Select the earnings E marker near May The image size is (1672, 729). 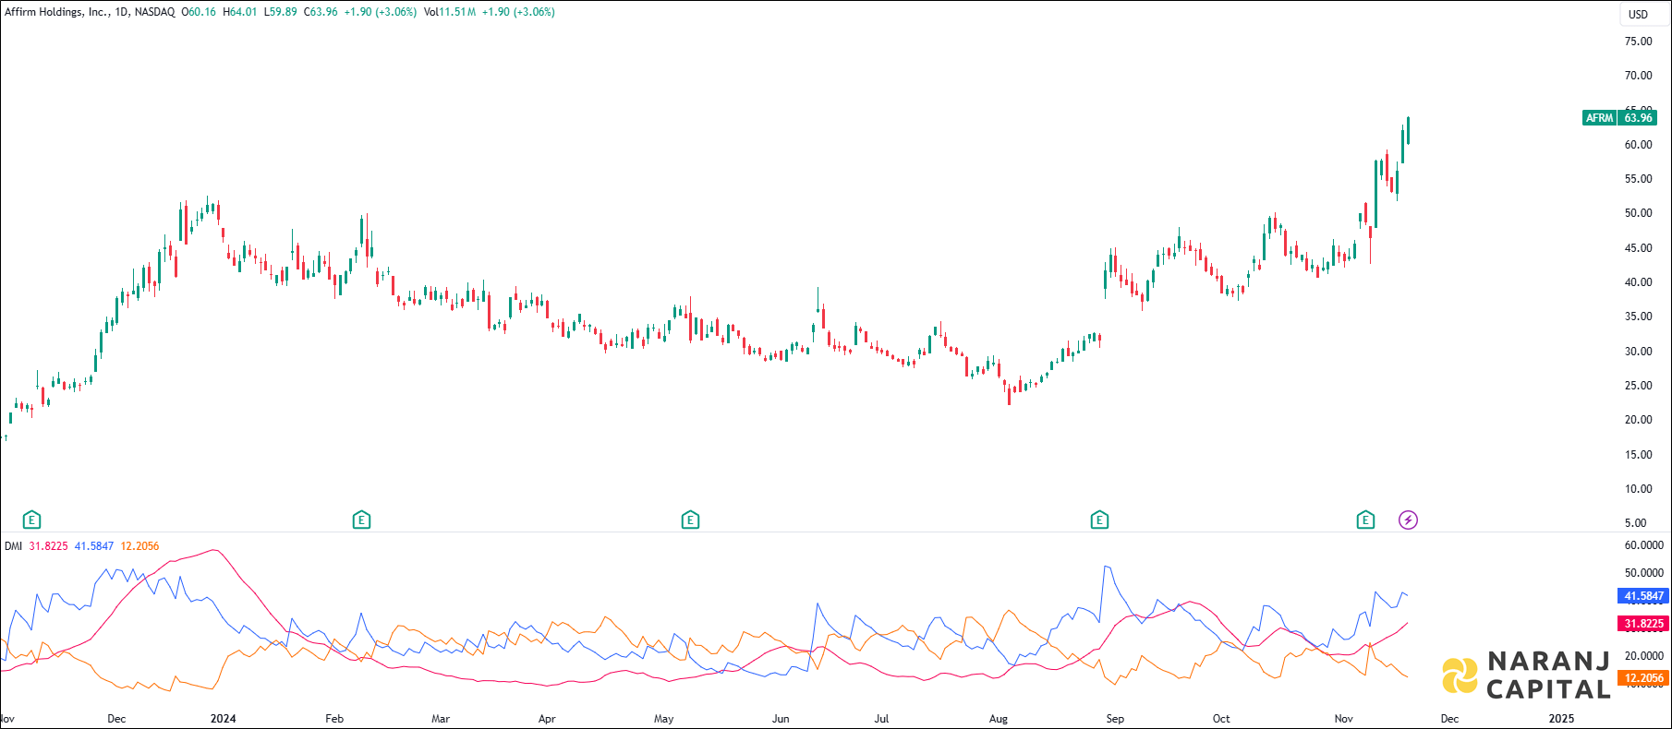click(x=690, y=520)
